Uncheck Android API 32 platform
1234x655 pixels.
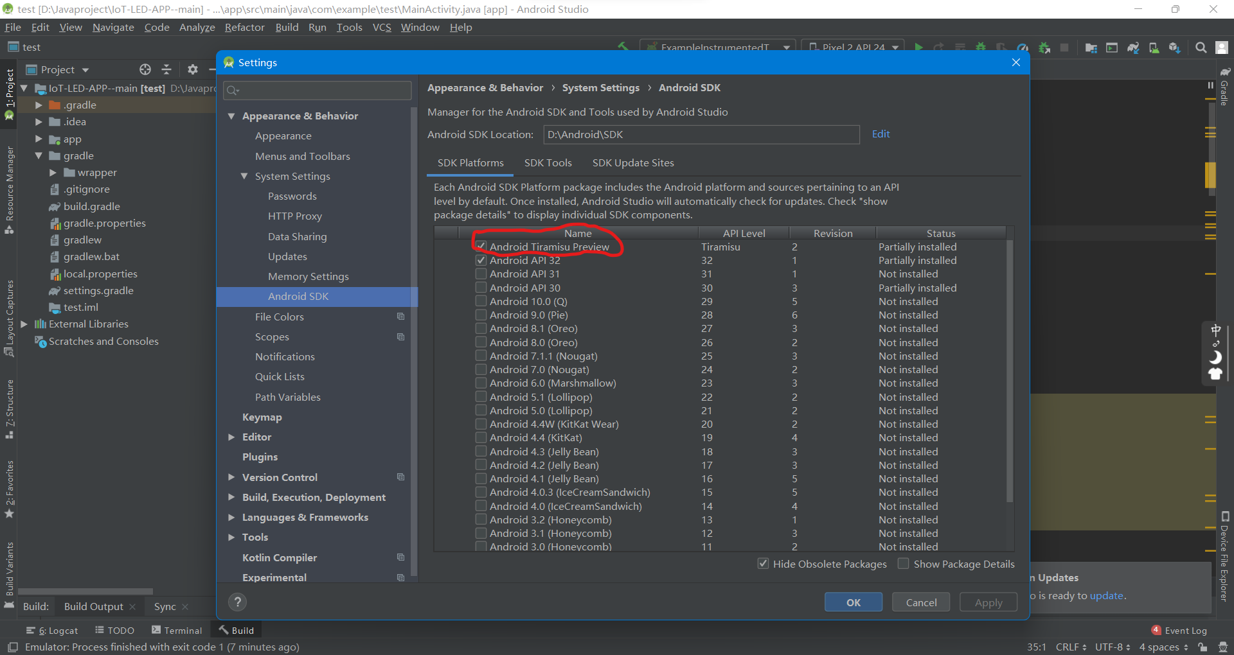coord(481,260)
